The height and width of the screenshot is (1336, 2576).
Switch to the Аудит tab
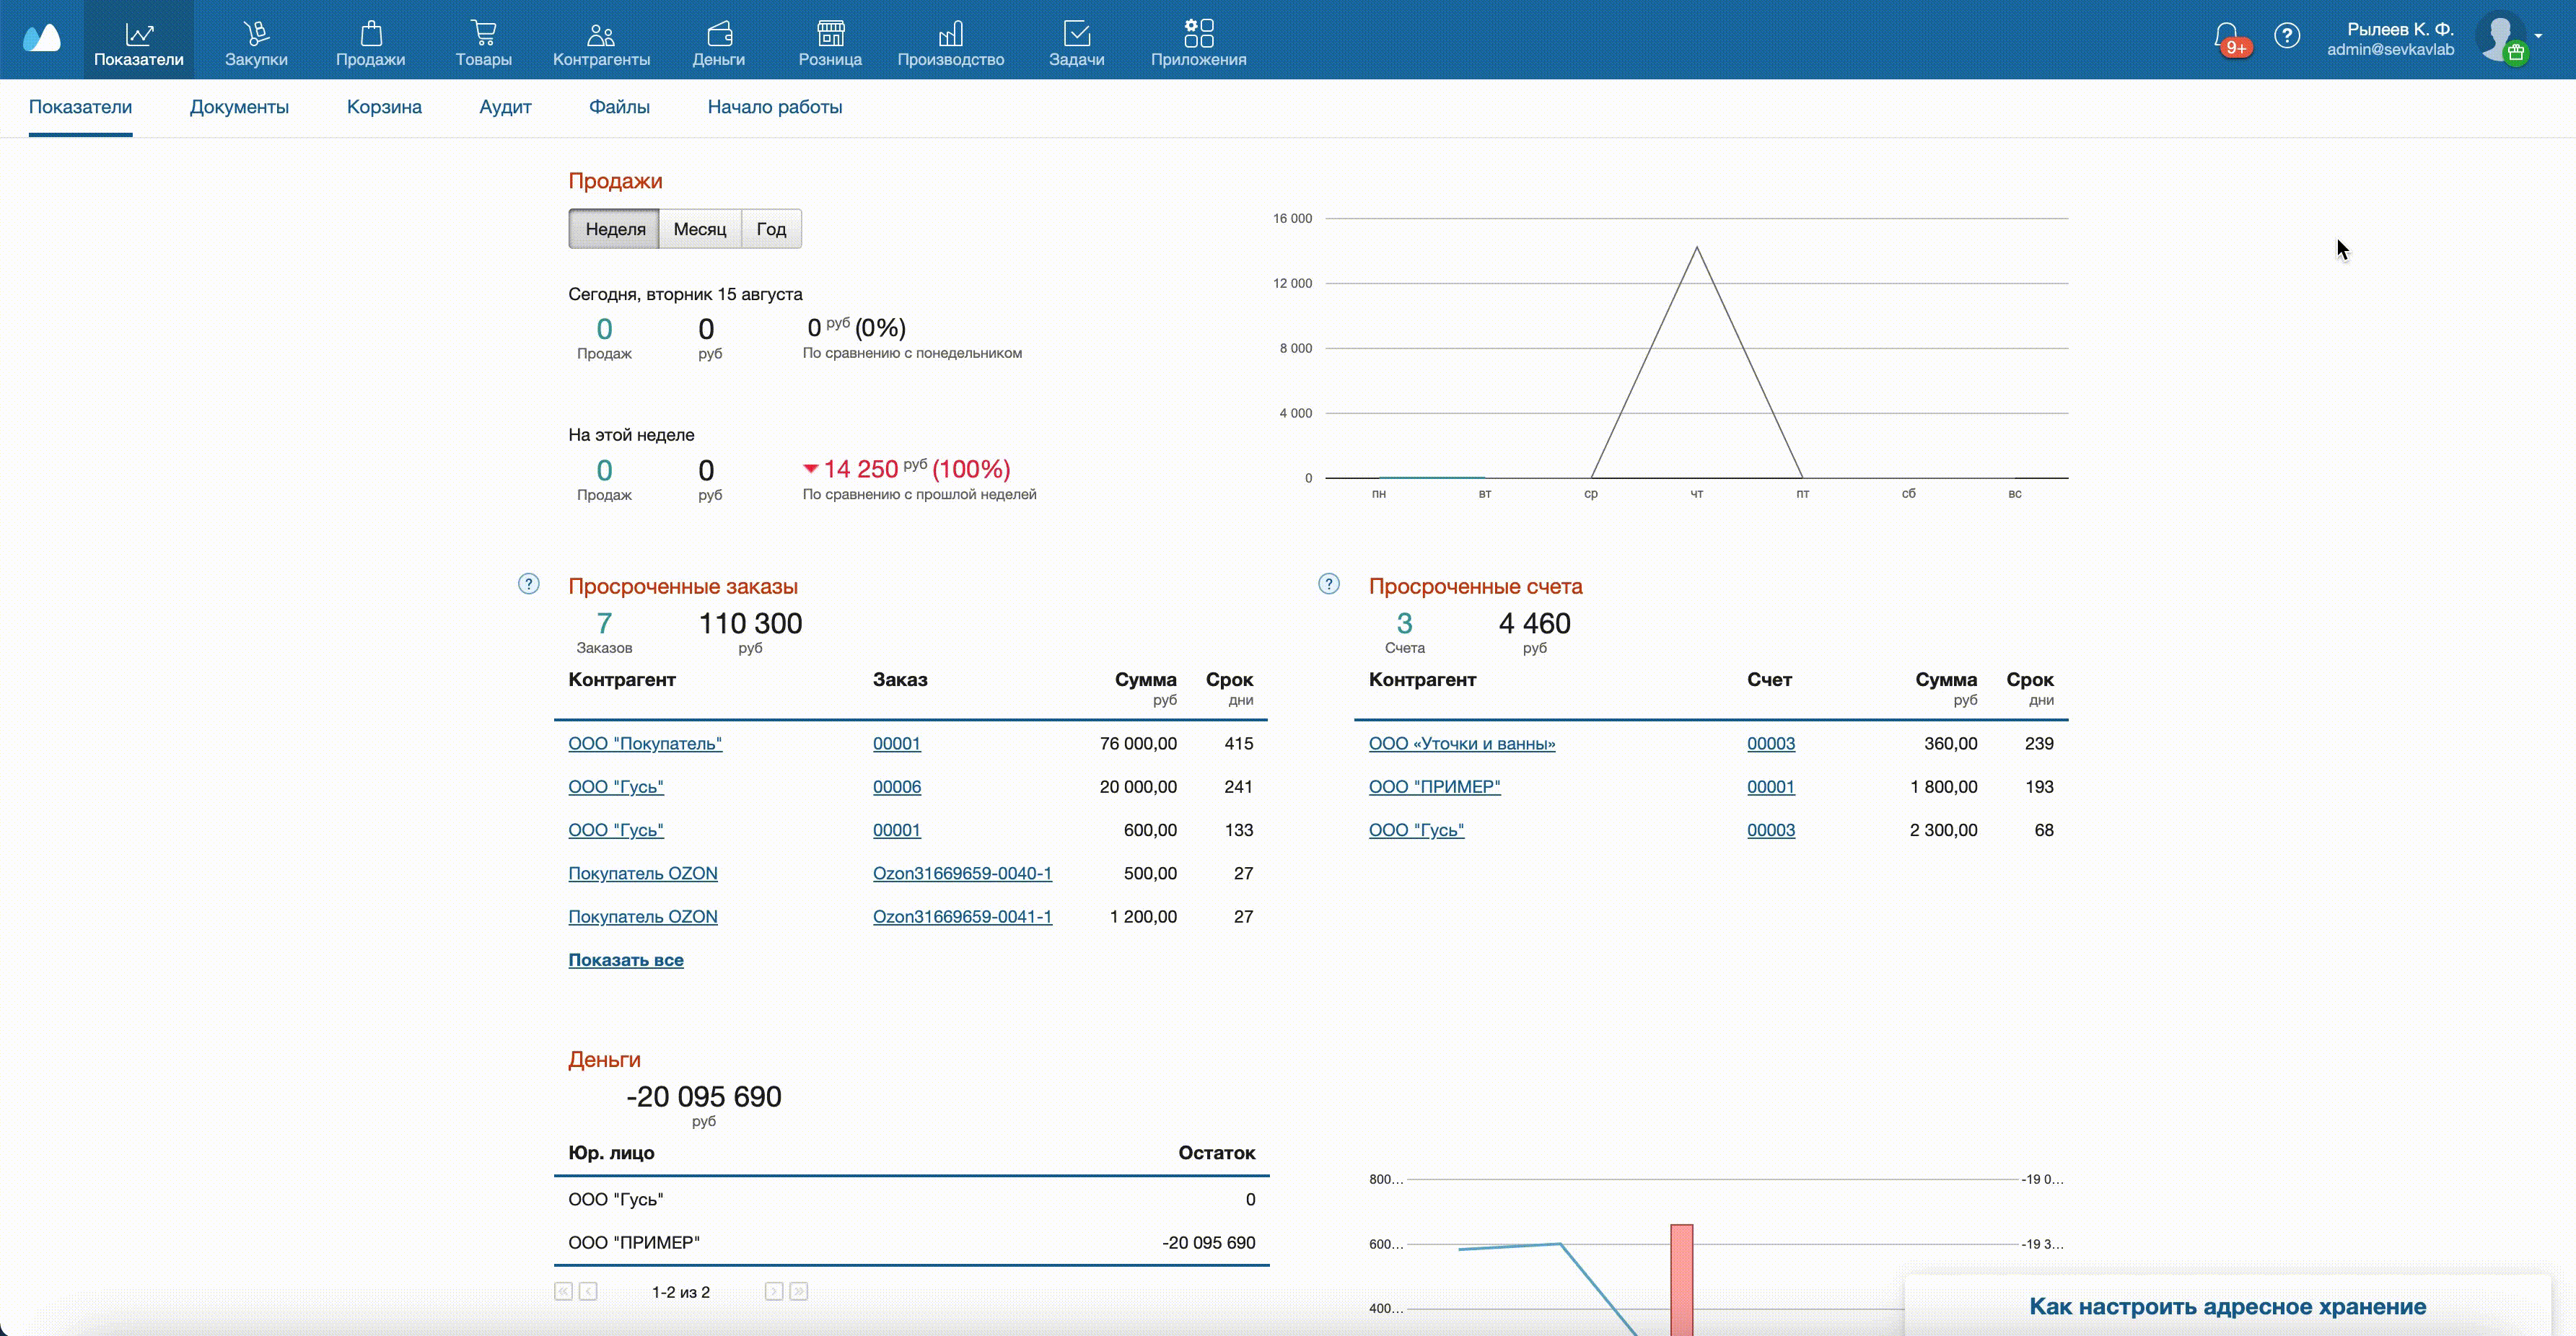coord(505,107)
